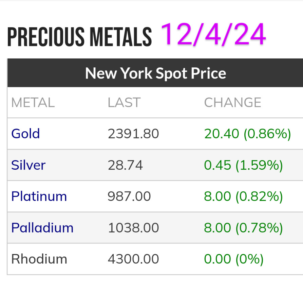Click the Rhodium row label
Viewport: 303px width, 306px height.
pos(39,259)
